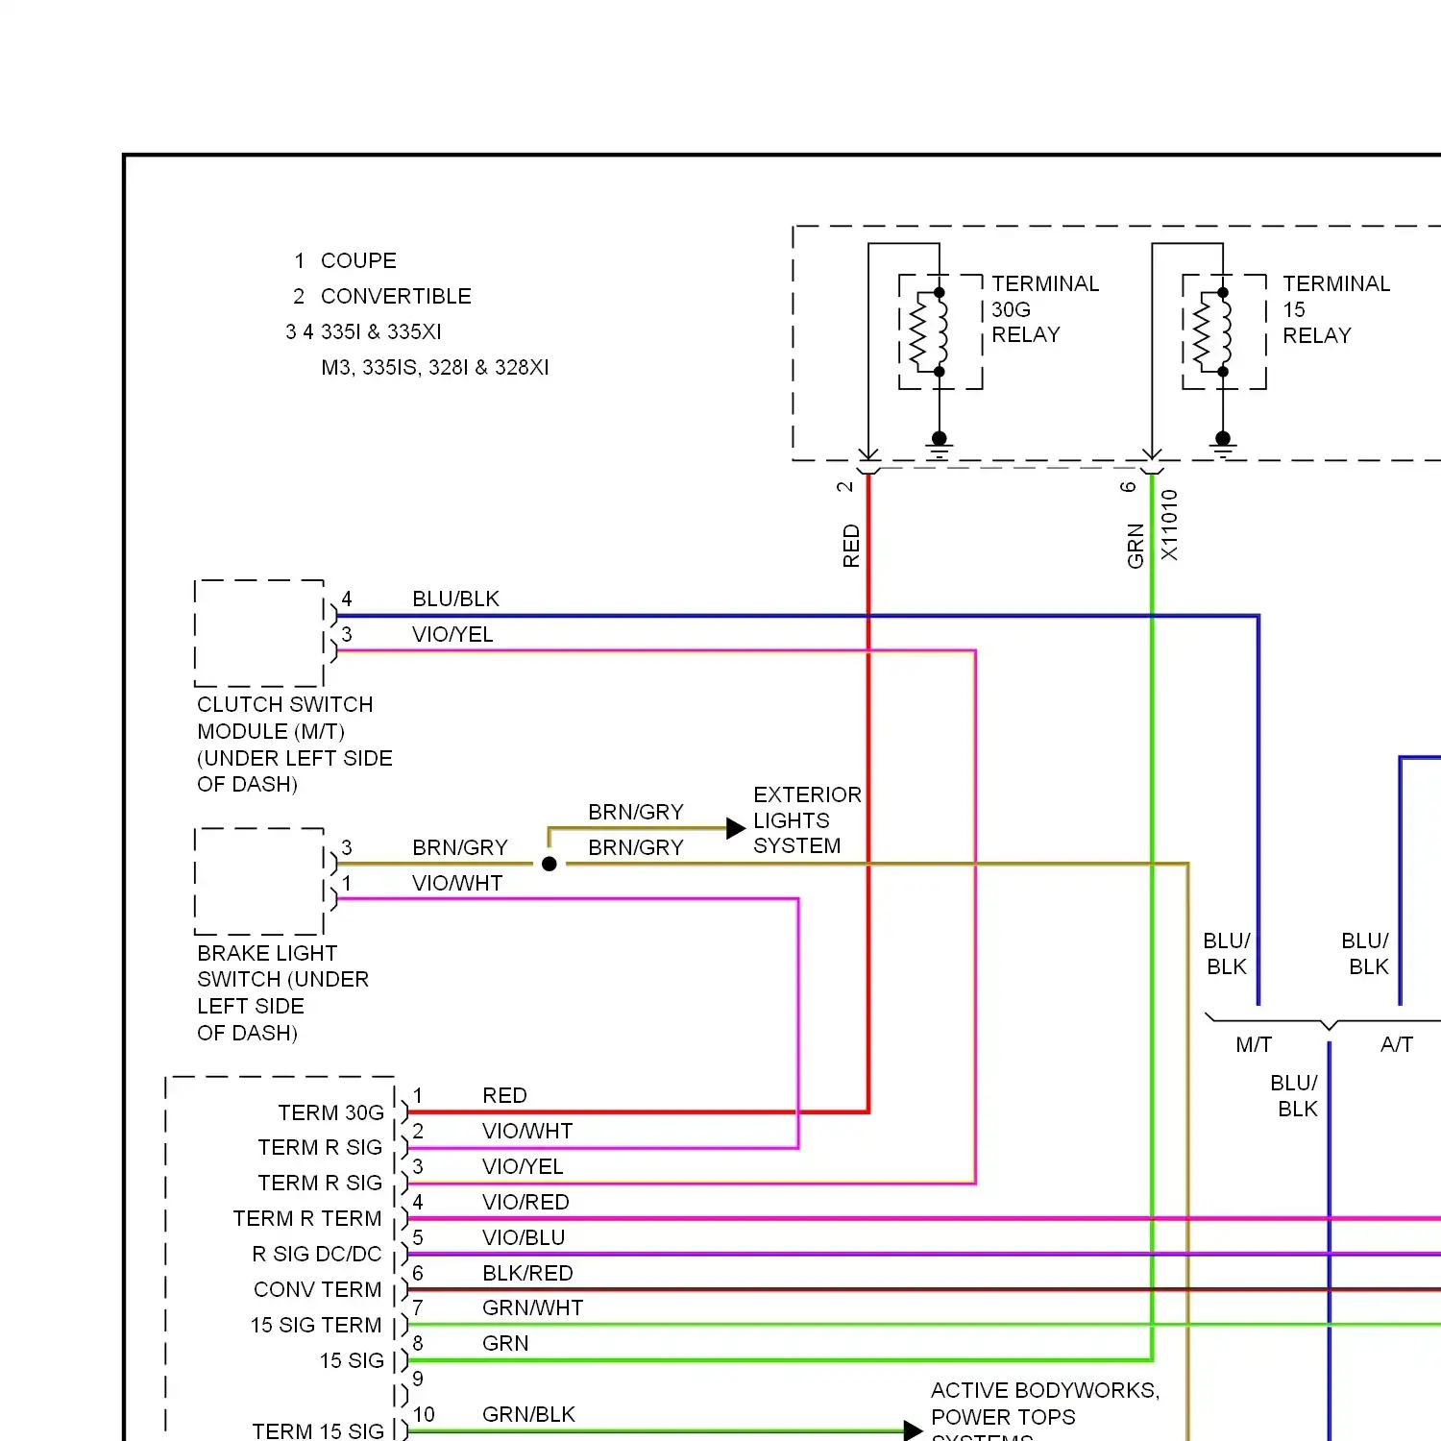
Task: Click the BLU/BLK label above M/T
Action: click(x=1227, y=953)
